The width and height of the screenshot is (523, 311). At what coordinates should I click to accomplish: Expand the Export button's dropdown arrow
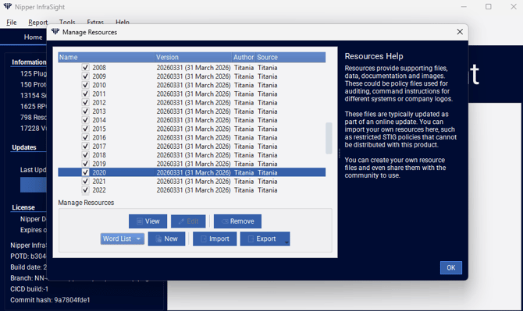286,242
